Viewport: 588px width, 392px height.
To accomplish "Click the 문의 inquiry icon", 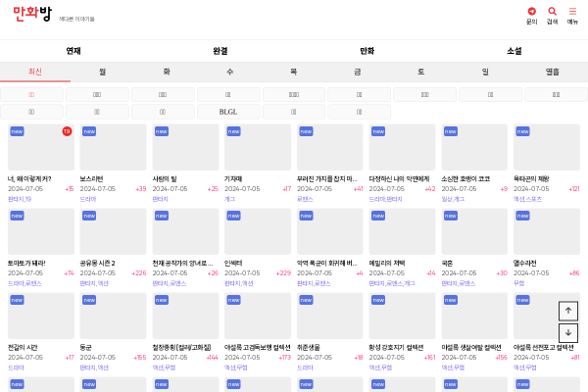I will pyautogui.click(x=531, y=15).
